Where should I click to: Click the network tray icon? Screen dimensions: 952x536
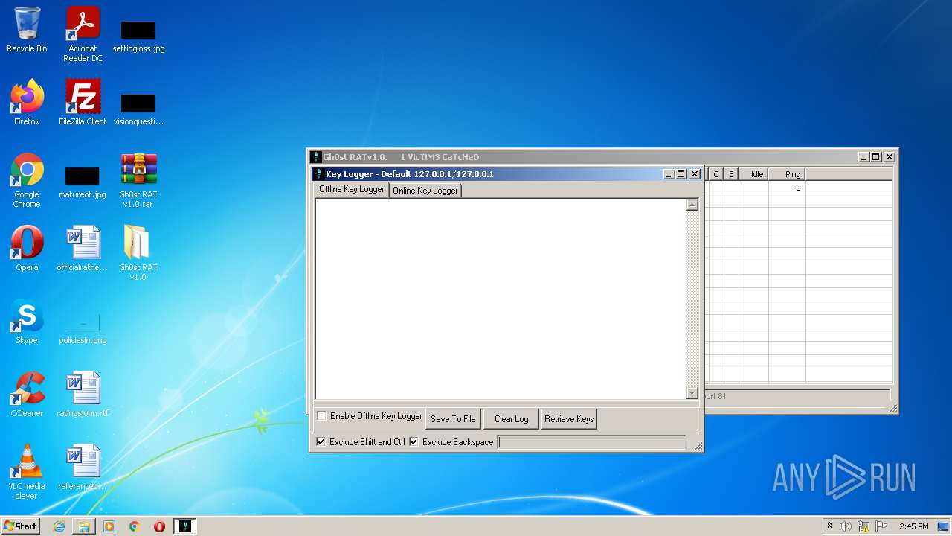(x=863, y=526)
